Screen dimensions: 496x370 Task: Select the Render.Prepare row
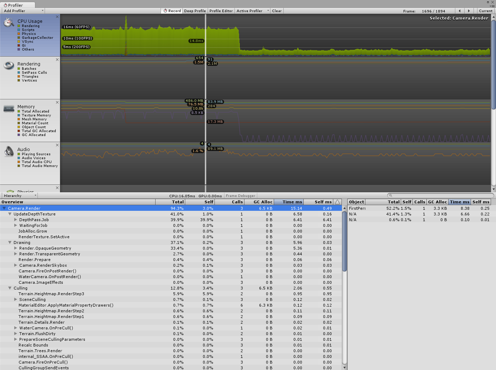[x=171, y=260]
